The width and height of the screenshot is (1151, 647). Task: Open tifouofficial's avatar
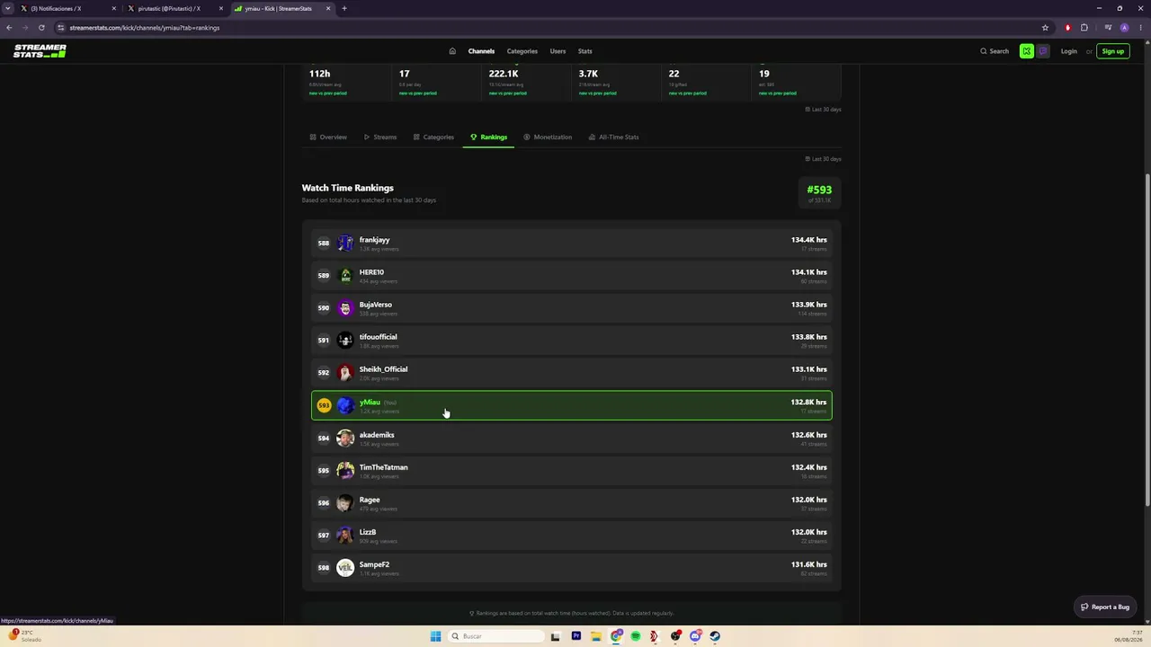tap(345, 340)
